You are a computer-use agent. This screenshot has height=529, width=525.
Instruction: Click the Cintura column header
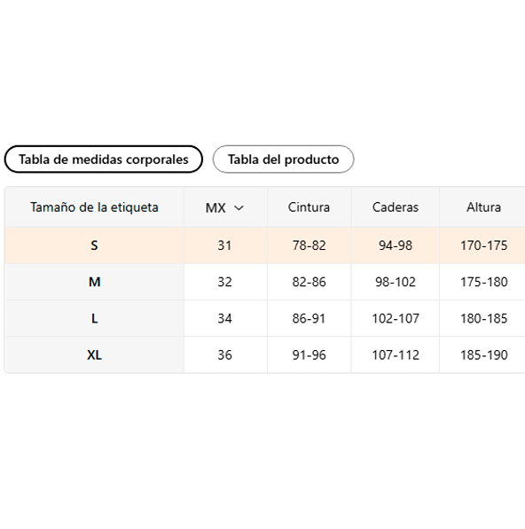point(309,207)
